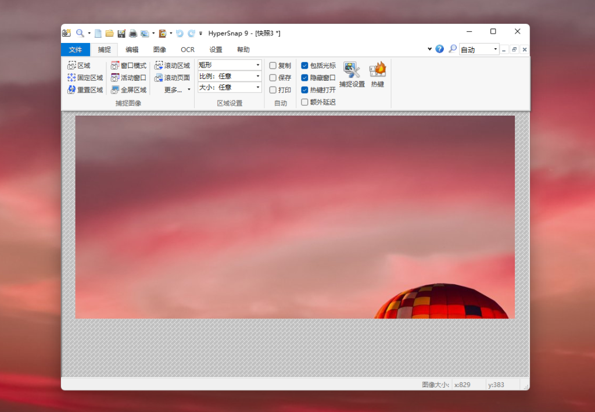
Task: Open the 比例: 任意 ratio dropdown
Action: tap(230, 76)
